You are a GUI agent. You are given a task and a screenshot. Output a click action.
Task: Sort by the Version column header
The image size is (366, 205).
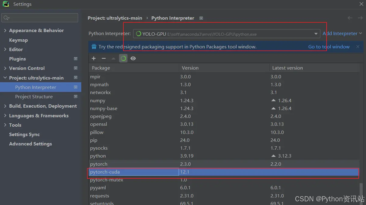click(224, 68)
